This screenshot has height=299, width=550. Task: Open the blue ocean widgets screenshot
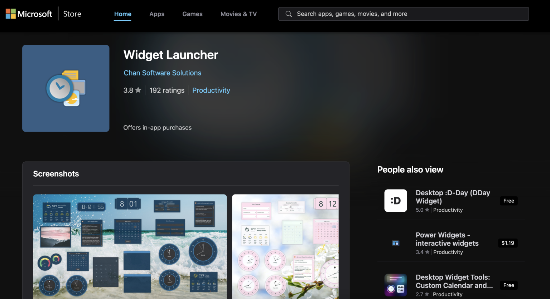pos(130,246)
